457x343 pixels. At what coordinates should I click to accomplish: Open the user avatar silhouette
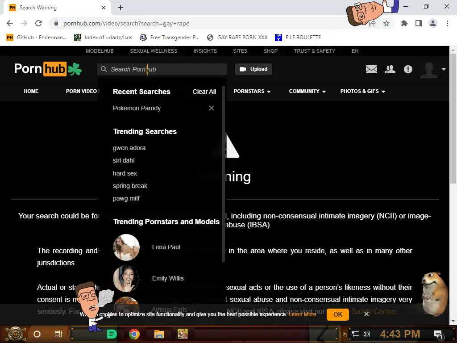tap(429, 70)
